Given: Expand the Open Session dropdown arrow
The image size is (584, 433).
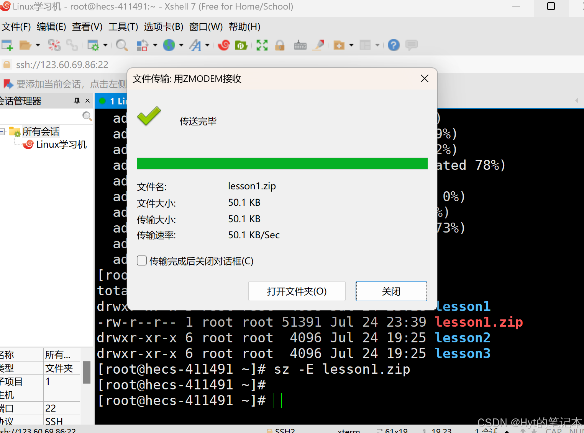Looking at the screenshot, I should click(38, 45).
